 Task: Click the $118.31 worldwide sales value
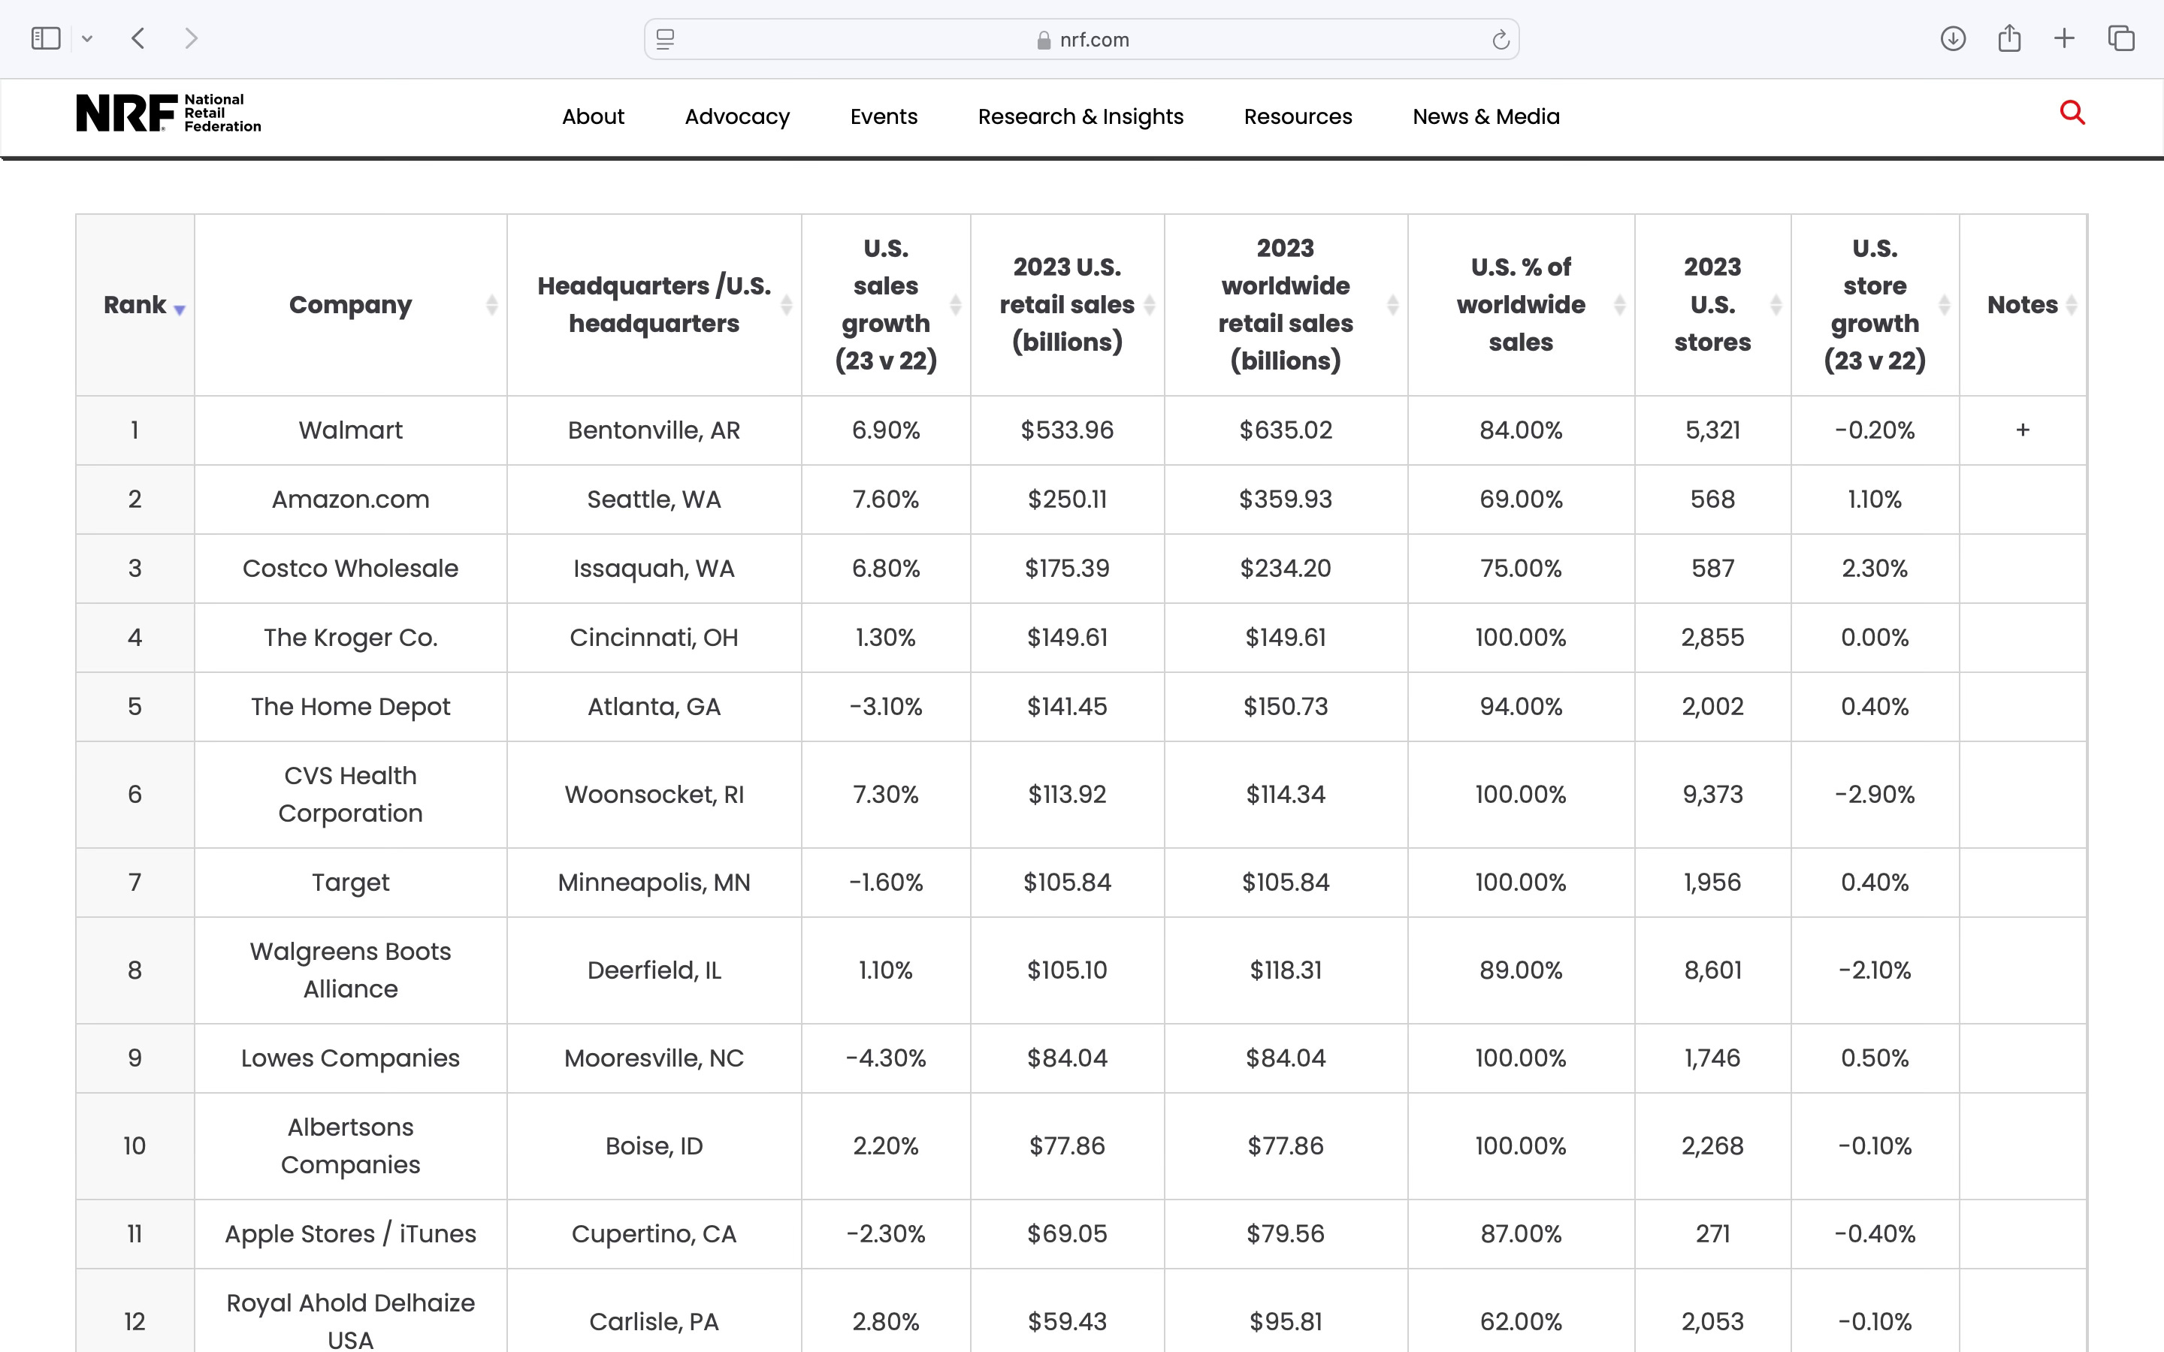point(1285,970)
